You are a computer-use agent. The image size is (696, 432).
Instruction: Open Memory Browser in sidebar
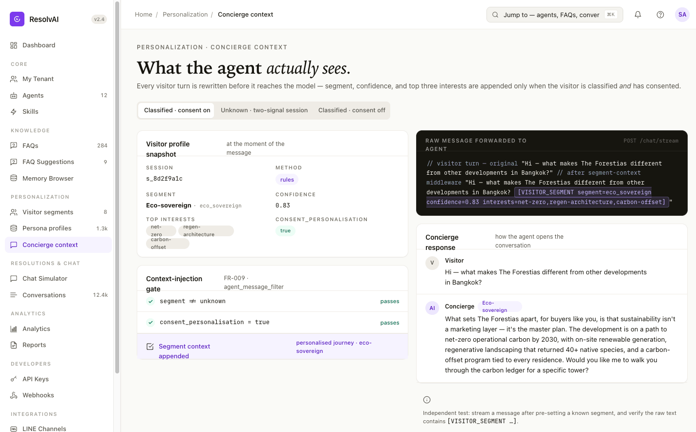[59, 179]
